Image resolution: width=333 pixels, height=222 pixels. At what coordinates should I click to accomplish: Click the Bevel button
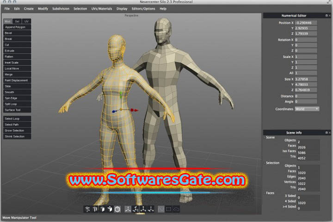point(17,33)
